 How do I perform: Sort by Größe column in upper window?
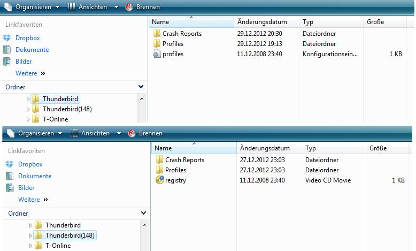[384, 22]
